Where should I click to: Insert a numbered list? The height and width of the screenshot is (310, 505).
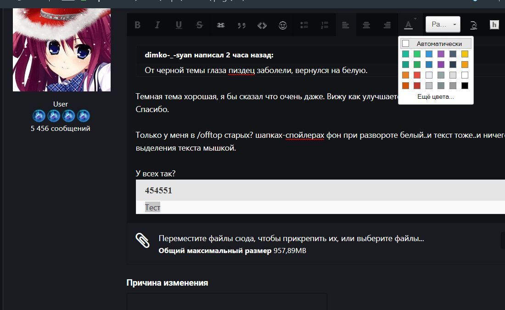325,25
